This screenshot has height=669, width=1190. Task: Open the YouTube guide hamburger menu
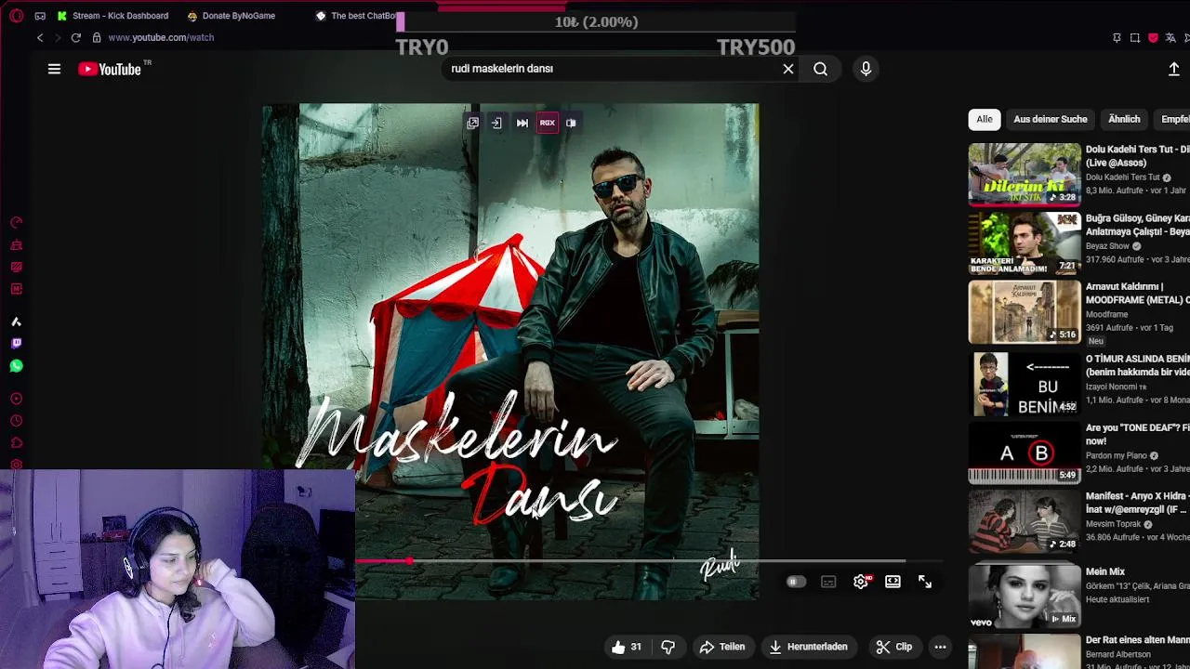tap(54, 69)
